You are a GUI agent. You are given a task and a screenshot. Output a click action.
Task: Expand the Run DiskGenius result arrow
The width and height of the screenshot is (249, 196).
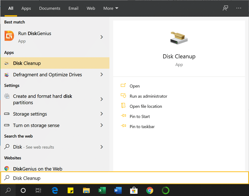tap(102, 37)
